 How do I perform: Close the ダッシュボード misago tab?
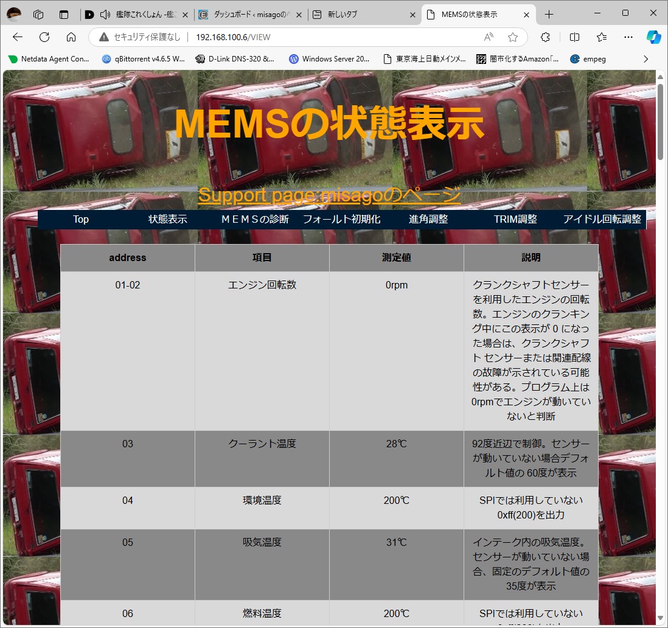point(299,15)
